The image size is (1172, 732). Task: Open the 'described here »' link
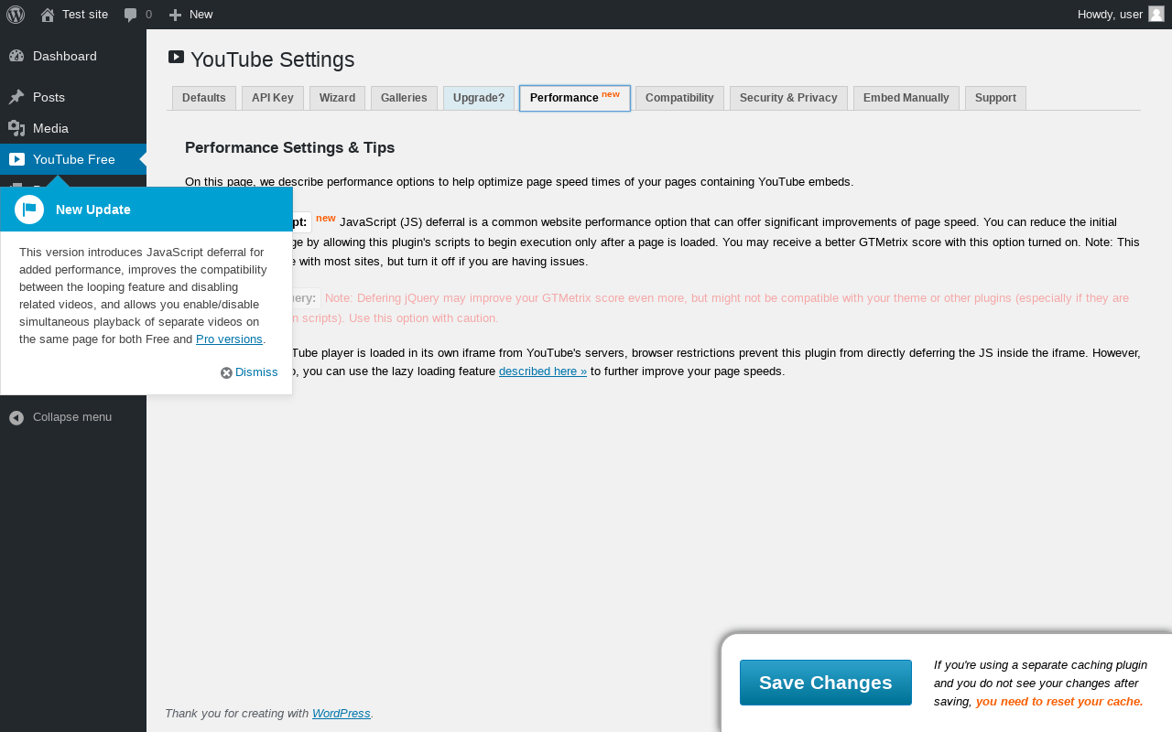pos(543,371)
